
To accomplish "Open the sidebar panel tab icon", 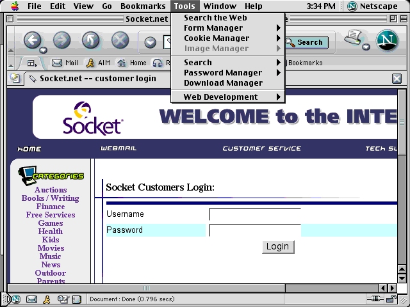I will point(32,63).
